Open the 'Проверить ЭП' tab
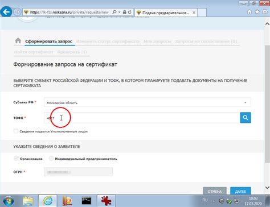This screenshot has width=270, height=207. (x=72, y=52)
